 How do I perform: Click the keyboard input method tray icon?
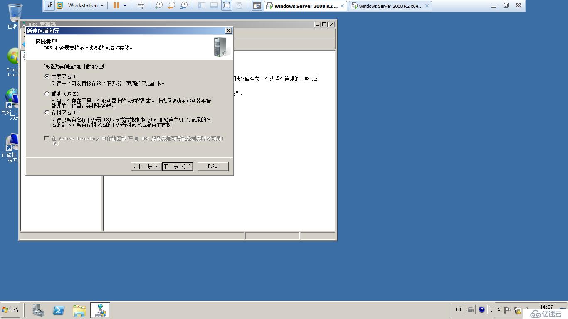[x=470, y=309]
